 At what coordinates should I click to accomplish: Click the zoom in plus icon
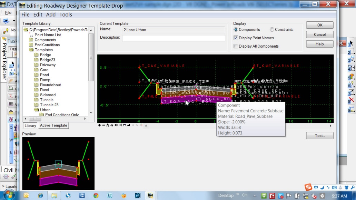click(x=99, y=125)
